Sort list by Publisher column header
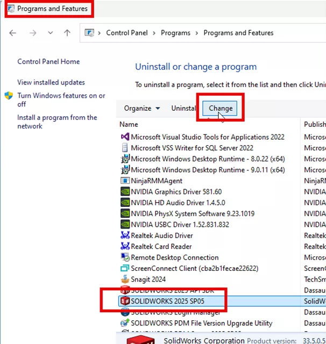Screen dimensions: 326x344 (x=315, y=125)
